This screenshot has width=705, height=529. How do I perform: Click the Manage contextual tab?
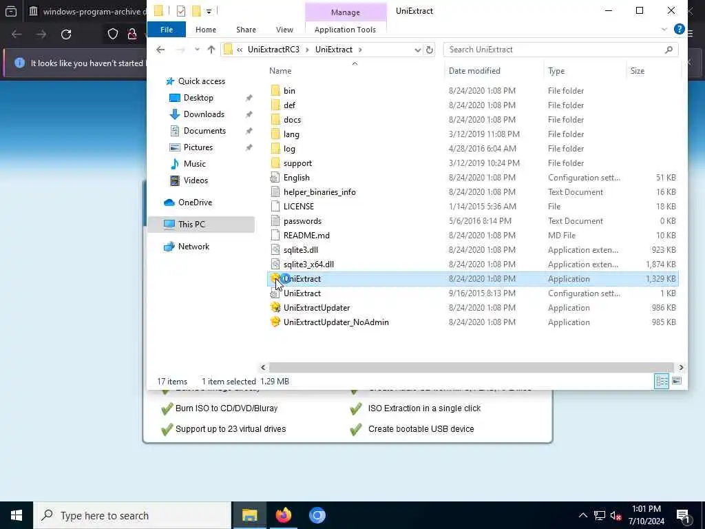pyautogui.click(x=346, y=12)
